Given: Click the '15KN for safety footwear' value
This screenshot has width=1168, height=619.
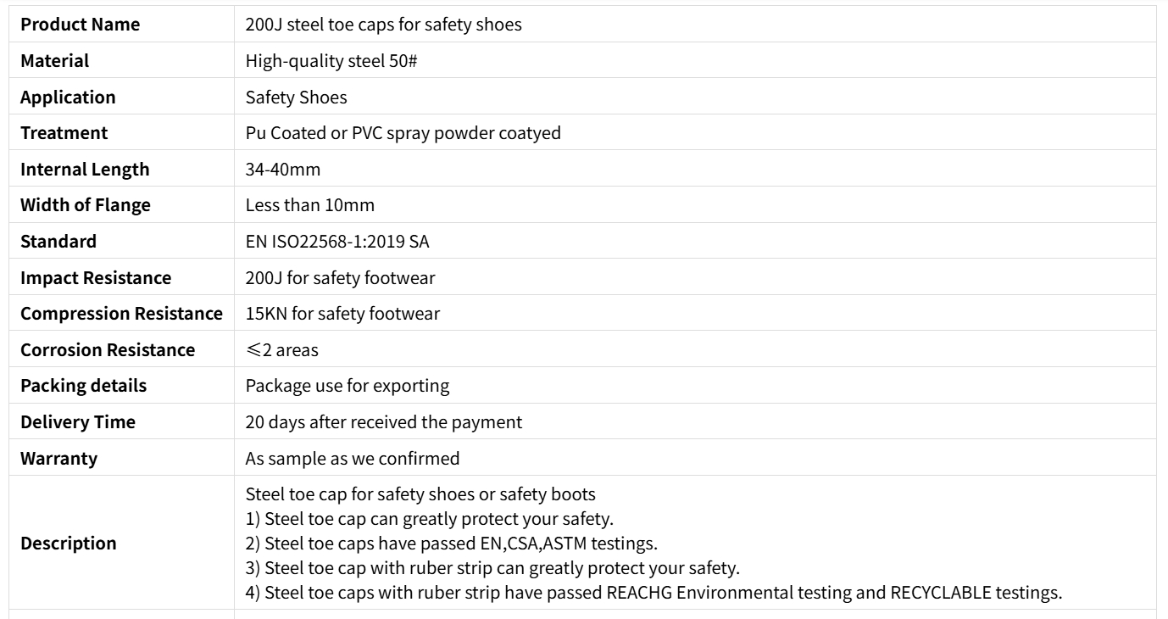Looking at the screenshot, I should pyautogui.click(x=342, y=314).
